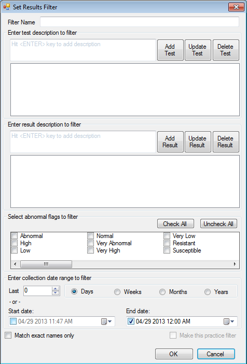Click the flags list left scroll arrow

[15, 264]
